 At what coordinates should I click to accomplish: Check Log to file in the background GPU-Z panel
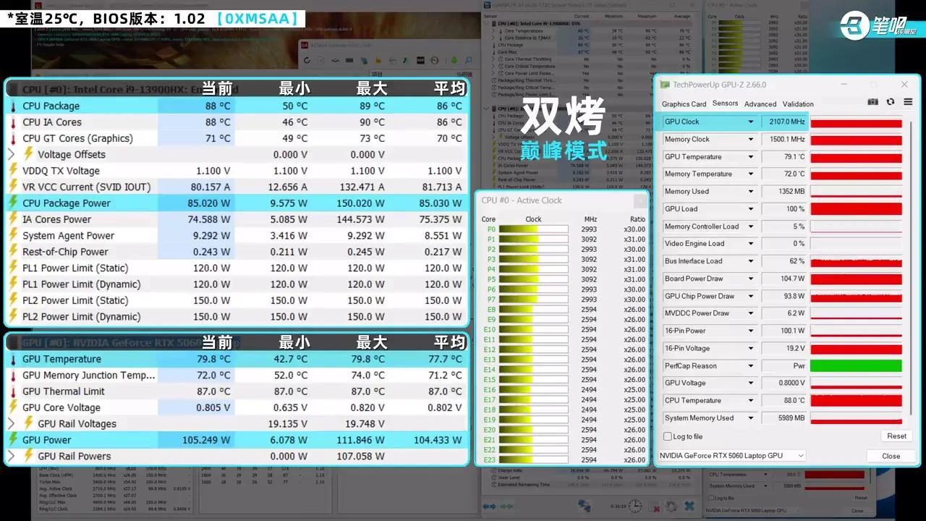[711, 496]
